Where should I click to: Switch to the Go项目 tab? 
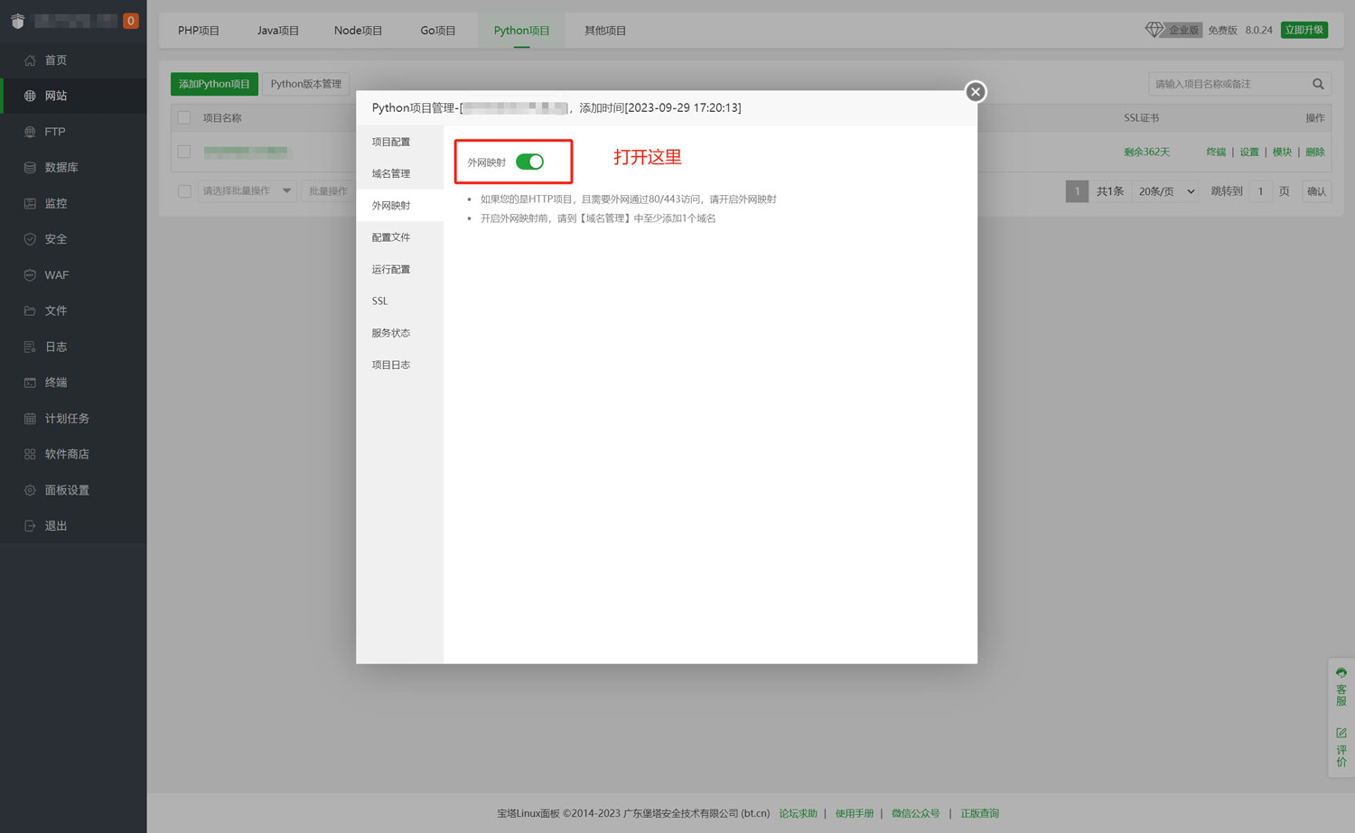tap(437, 30)
